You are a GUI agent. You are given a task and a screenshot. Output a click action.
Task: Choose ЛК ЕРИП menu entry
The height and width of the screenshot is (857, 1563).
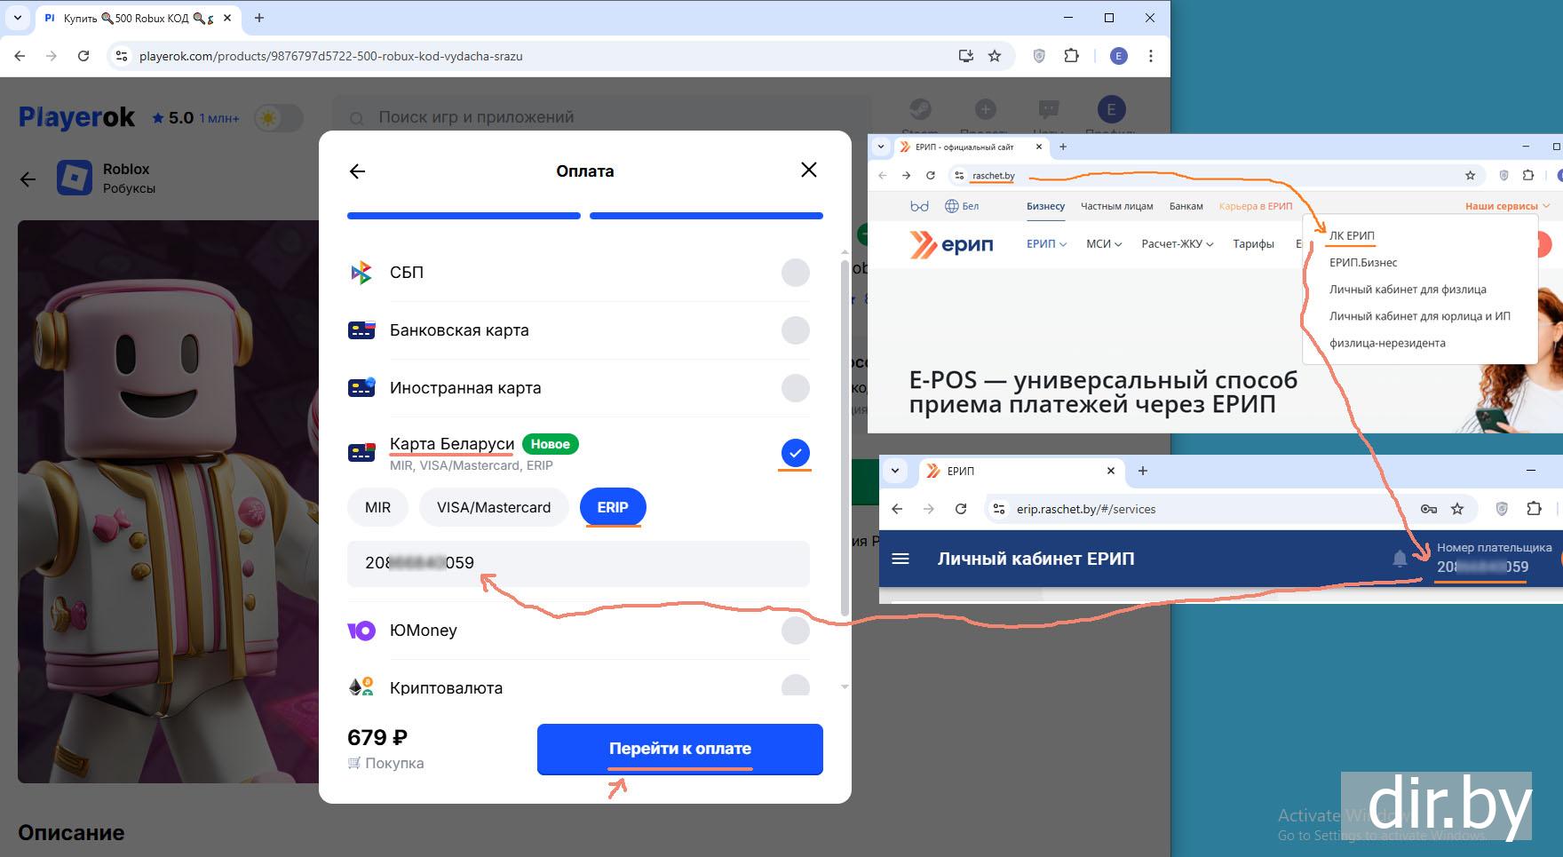tap(1351, 235)
